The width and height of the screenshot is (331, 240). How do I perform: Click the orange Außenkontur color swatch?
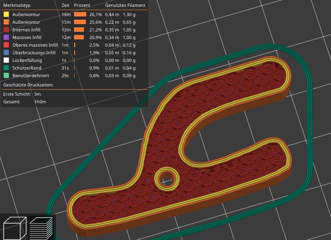tap(6, 22)
